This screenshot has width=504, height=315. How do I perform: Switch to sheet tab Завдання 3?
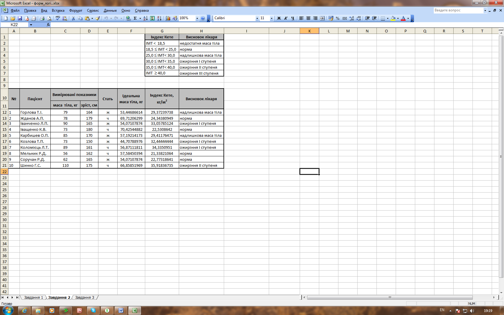(85, 298)
